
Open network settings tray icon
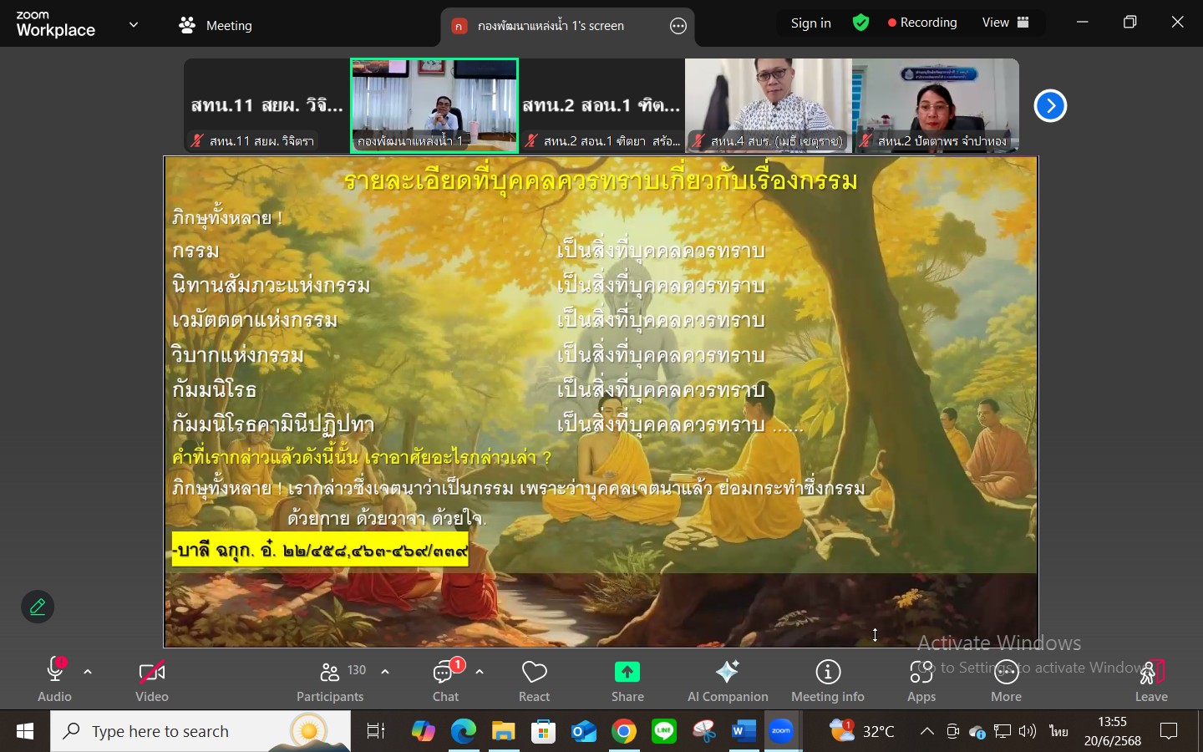1003,732
